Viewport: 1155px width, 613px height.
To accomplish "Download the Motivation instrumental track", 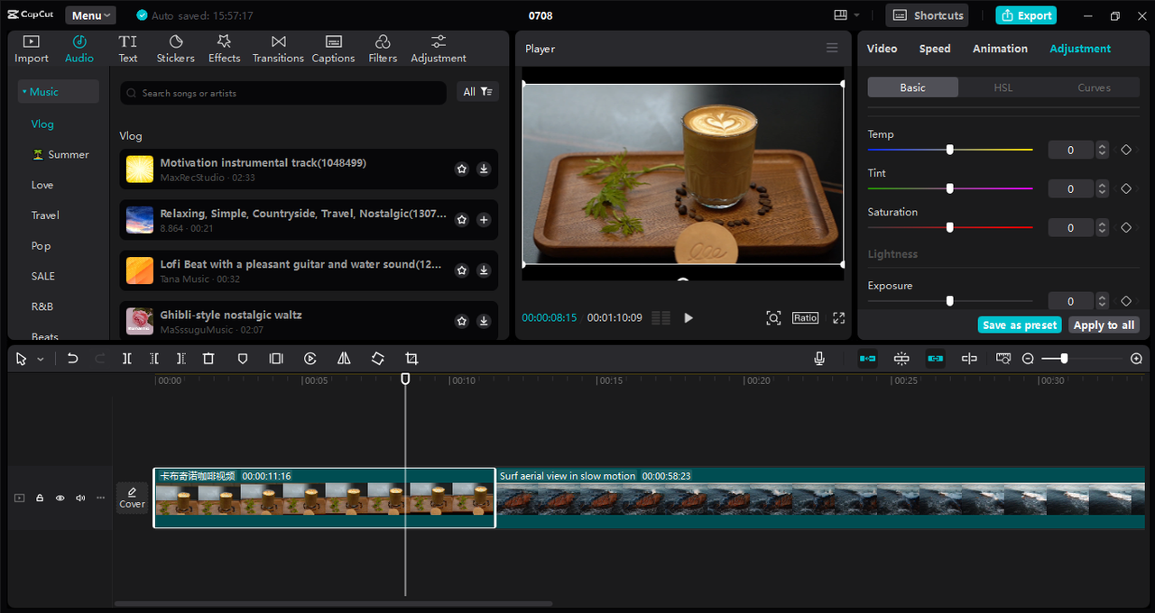I will pos(484,169).
